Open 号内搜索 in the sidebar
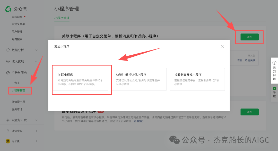Image resolution: width=278 pixels, height=151 pixels. pyautogui.click(x=17, y=39)
